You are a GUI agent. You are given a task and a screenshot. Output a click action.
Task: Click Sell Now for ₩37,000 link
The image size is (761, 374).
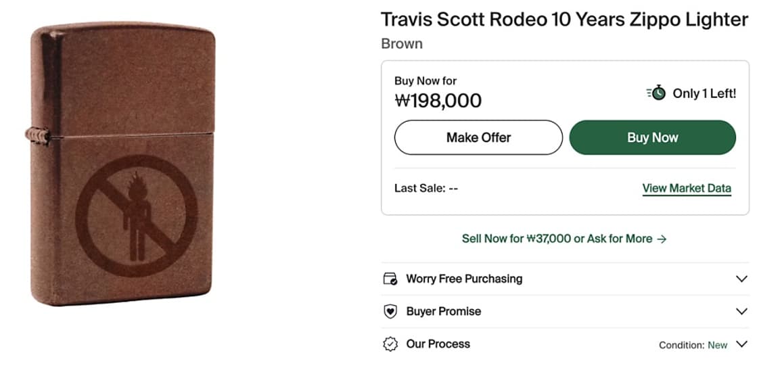[x=516, y=239]
